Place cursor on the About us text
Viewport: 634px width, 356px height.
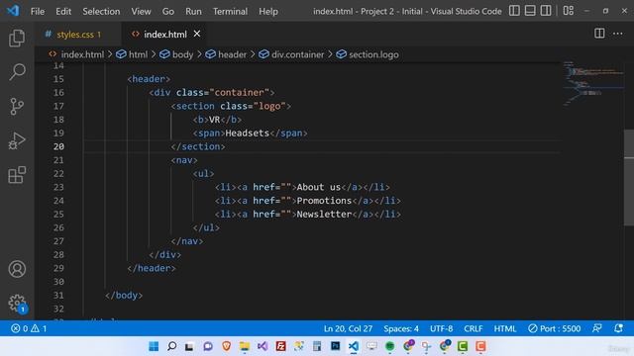click(x=319, y=187)
